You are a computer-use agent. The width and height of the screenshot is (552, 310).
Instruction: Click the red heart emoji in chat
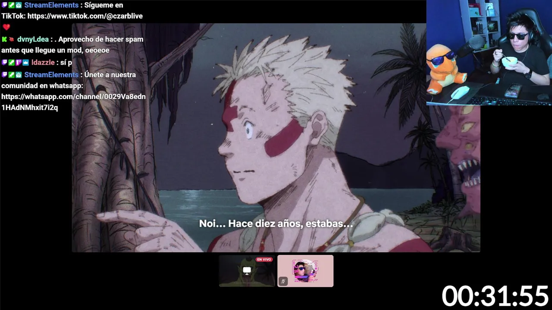point(6,27)
